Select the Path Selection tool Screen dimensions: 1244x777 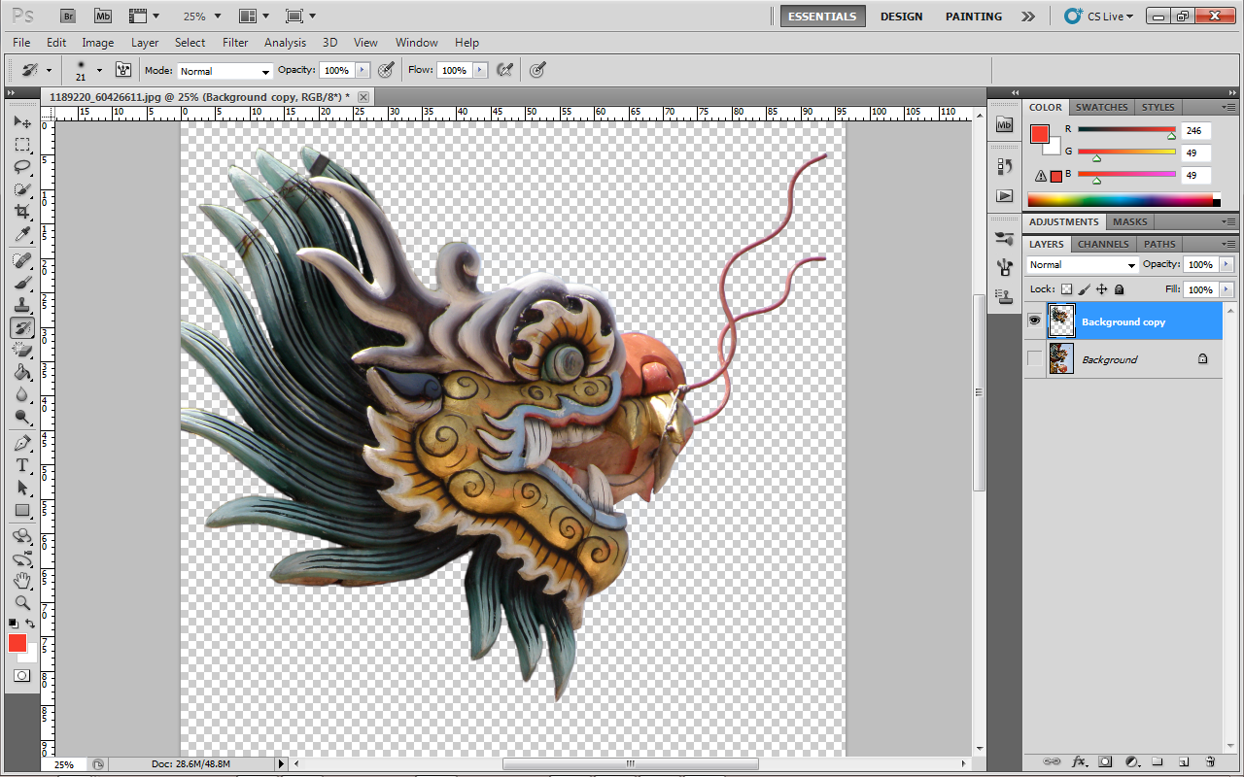coord(22,488)
